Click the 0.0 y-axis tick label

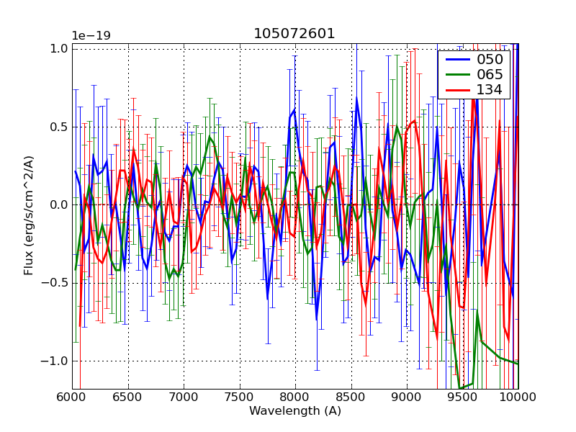click(60, 204)
